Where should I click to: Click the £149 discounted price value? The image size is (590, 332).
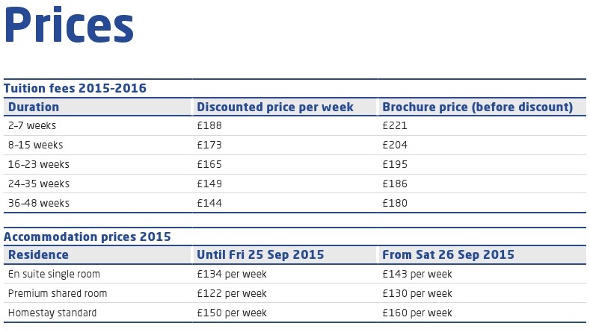tap(209, 184)
